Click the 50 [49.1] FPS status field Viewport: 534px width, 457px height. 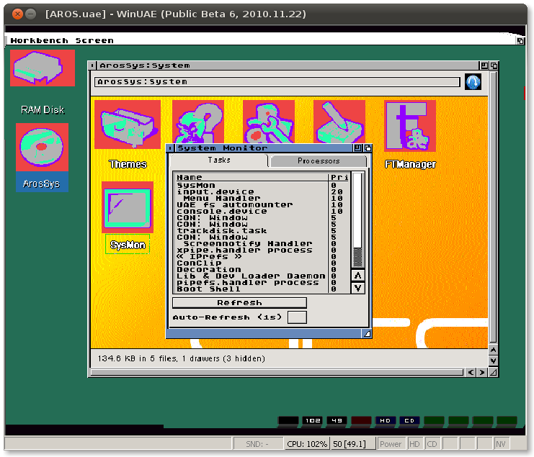[x=353, y=444]
